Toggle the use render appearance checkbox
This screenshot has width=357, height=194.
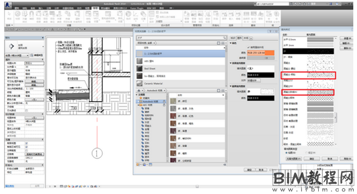pyautogui.click(x=248, y=47)
